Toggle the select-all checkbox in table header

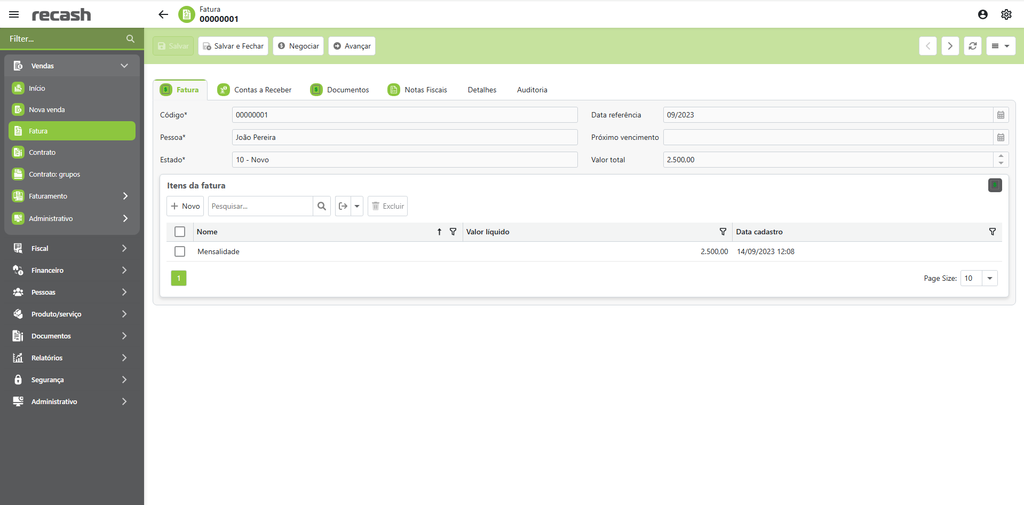coord(180,232)
